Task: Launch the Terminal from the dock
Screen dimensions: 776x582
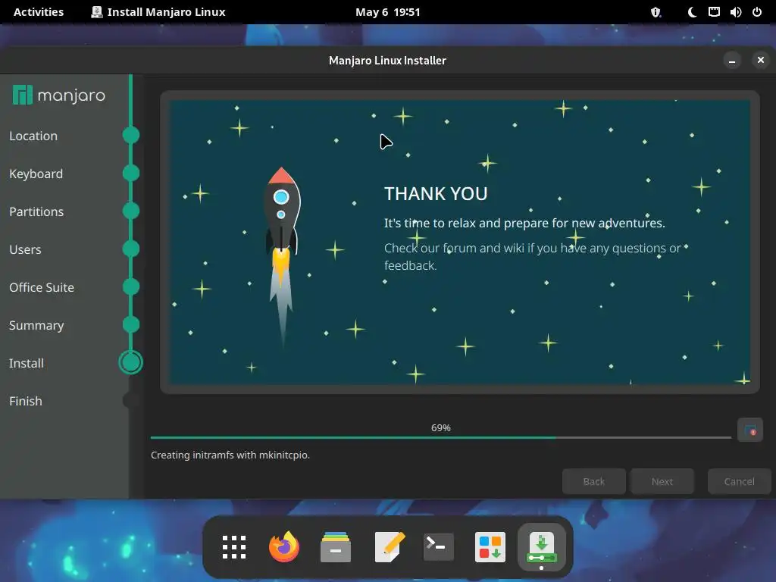Action: point(438,547)
